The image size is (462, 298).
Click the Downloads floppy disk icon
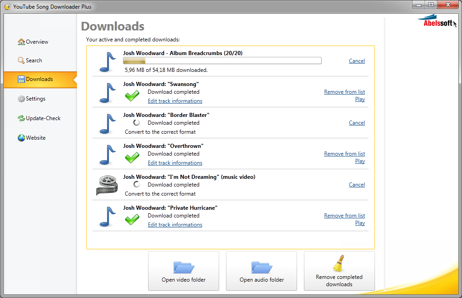pos(21,79)
